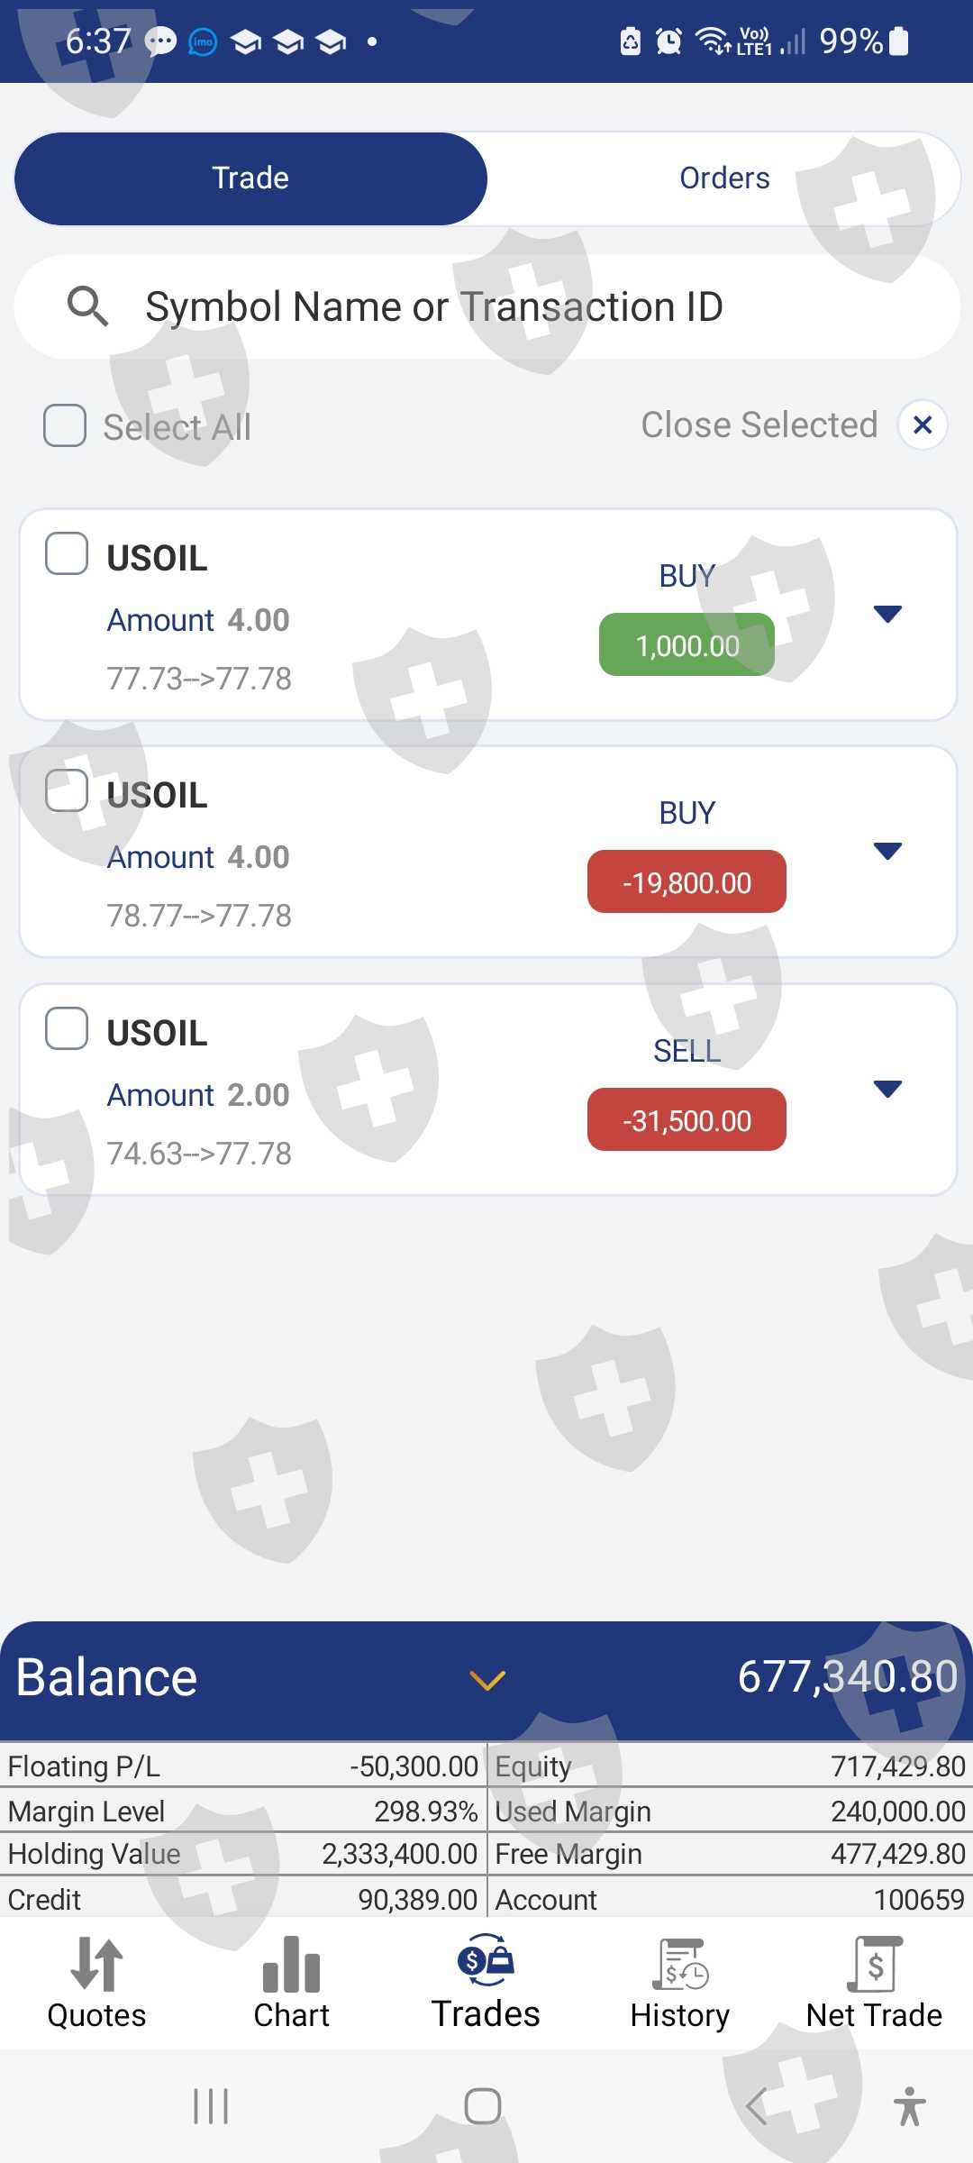Tap the Trades icon in bottom bar
Image resolution: width=973 pixels, height=2163 pixels.
point(486,1962)
